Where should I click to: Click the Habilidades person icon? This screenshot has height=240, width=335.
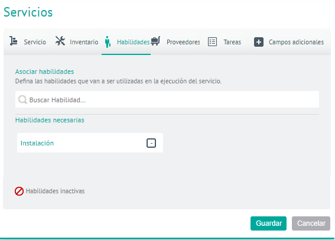(108, 41)
